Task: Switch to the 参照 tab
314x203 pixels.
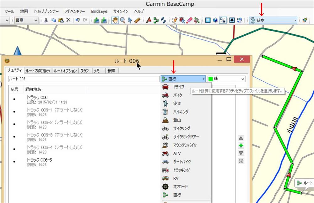Action: pos(111,71)
